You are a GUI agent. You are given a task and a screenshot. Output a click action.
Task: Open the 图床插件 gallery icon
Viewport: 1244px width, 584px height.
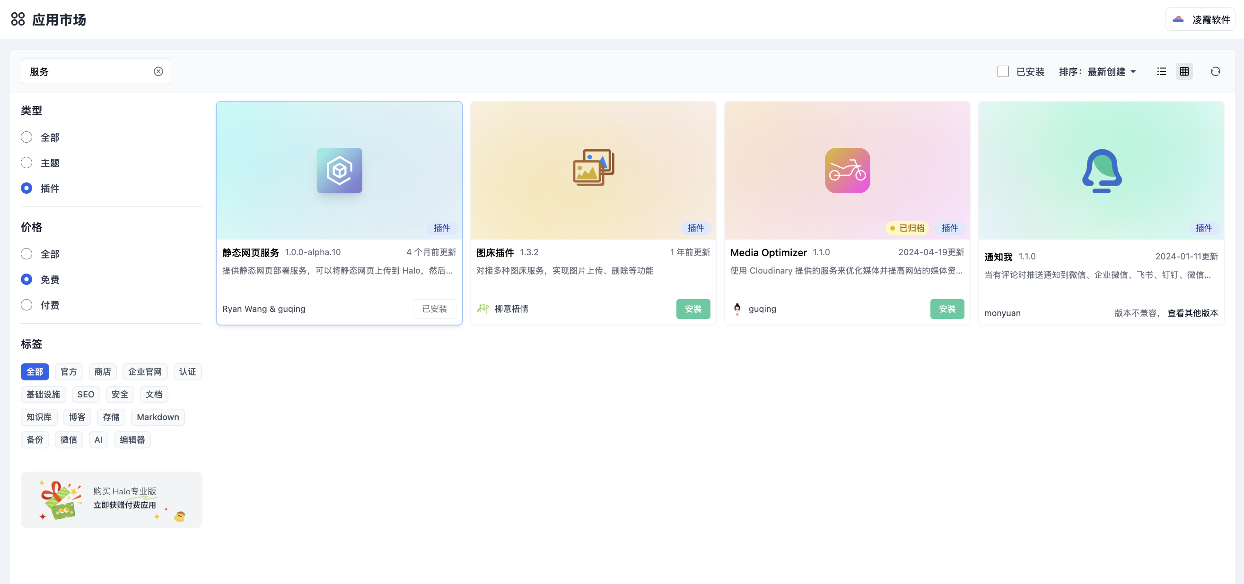(x=593, y=167)
